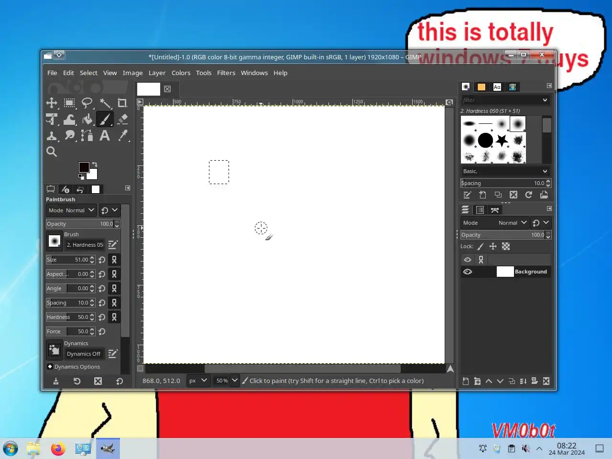
Task: Click the background color swatch
Action: 93,175
